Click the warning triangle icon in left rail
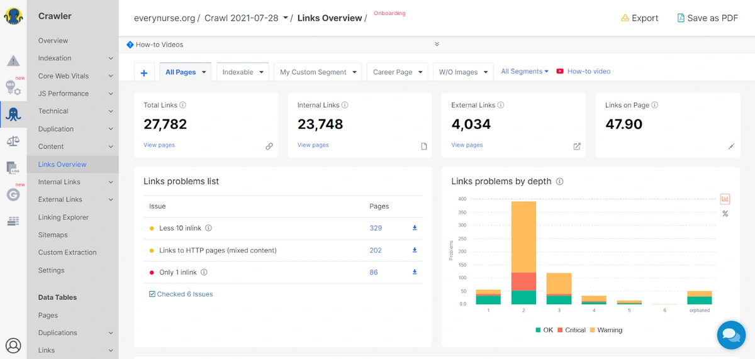 pos(13,61)
